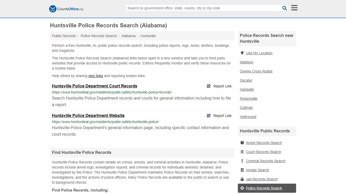The width and height of the screenshot is (346, 194).
Task: Click the location pin icon beside Use My Location
Action: [242, 53]
